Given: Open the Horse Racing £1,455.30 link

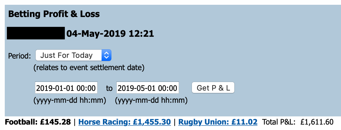Looking at the screenshot, I should pyautogui.click(x=124, y=122).
